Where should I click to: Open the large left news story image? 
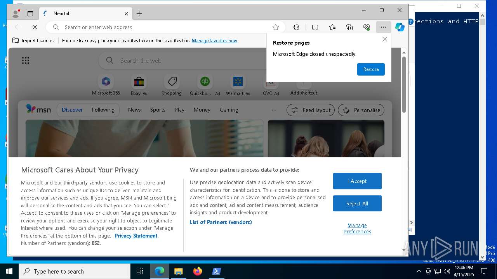pyautogui.click(x=144, y=138)
